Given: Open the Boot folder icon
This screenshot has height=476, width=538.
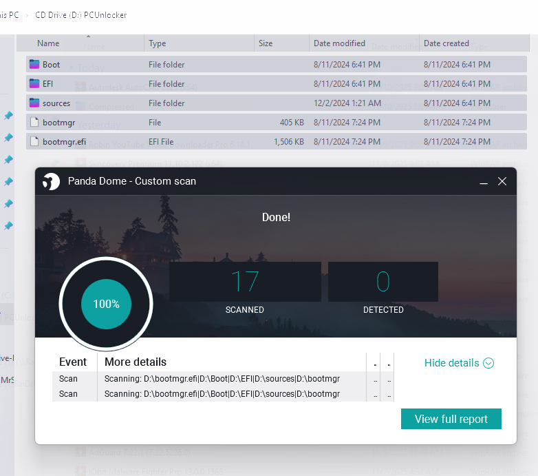Looking at the screenshot, I should (34, 64).
